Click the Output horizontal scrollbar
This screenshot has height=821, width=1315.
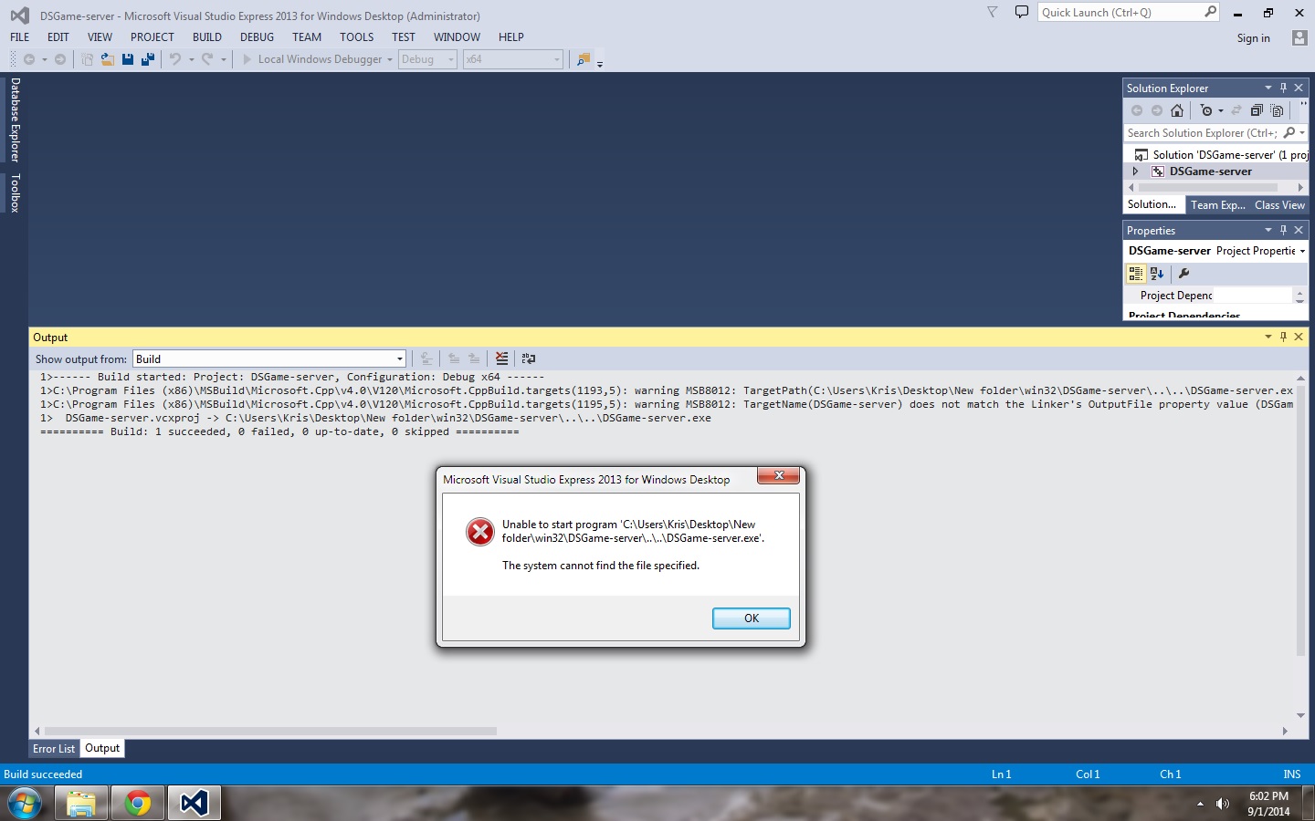click(x=270, y=731)
